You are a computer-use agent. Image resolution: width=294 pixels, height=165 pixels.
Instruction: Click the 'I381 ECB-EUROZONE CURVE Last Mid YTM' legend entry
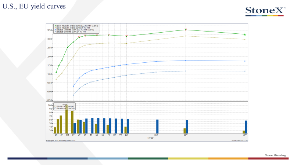[75, 30]
